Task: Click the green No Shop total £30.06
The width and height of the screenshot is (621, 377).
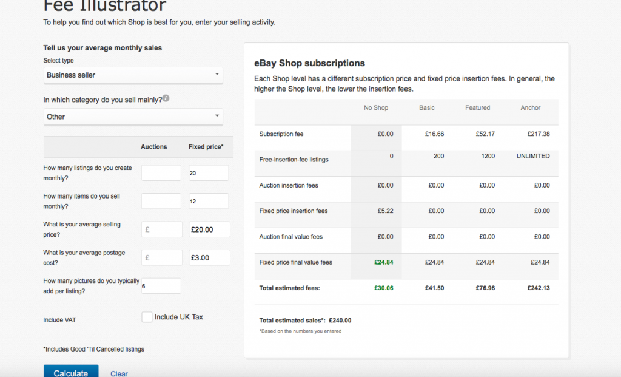Action: click(x=384, y=288)
